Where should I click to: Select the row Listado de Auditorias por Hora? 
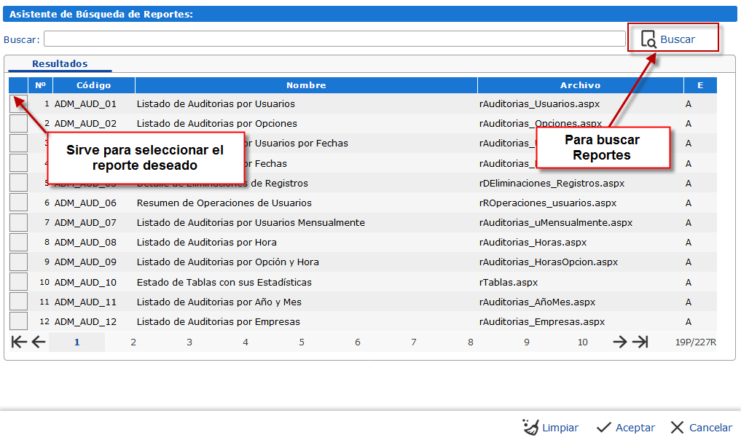tap(206, 242)
